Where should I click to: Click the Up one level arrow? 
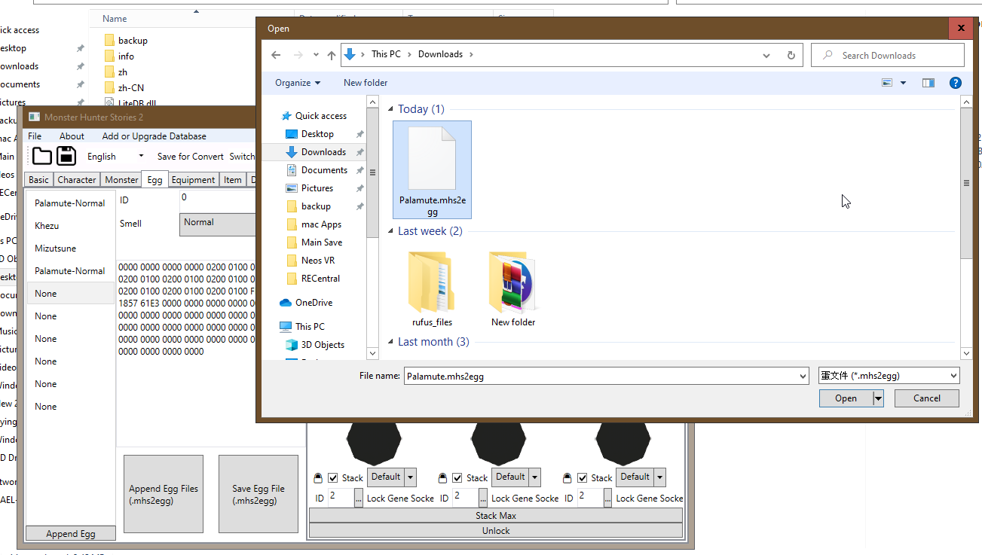click(x=332, y=55)
